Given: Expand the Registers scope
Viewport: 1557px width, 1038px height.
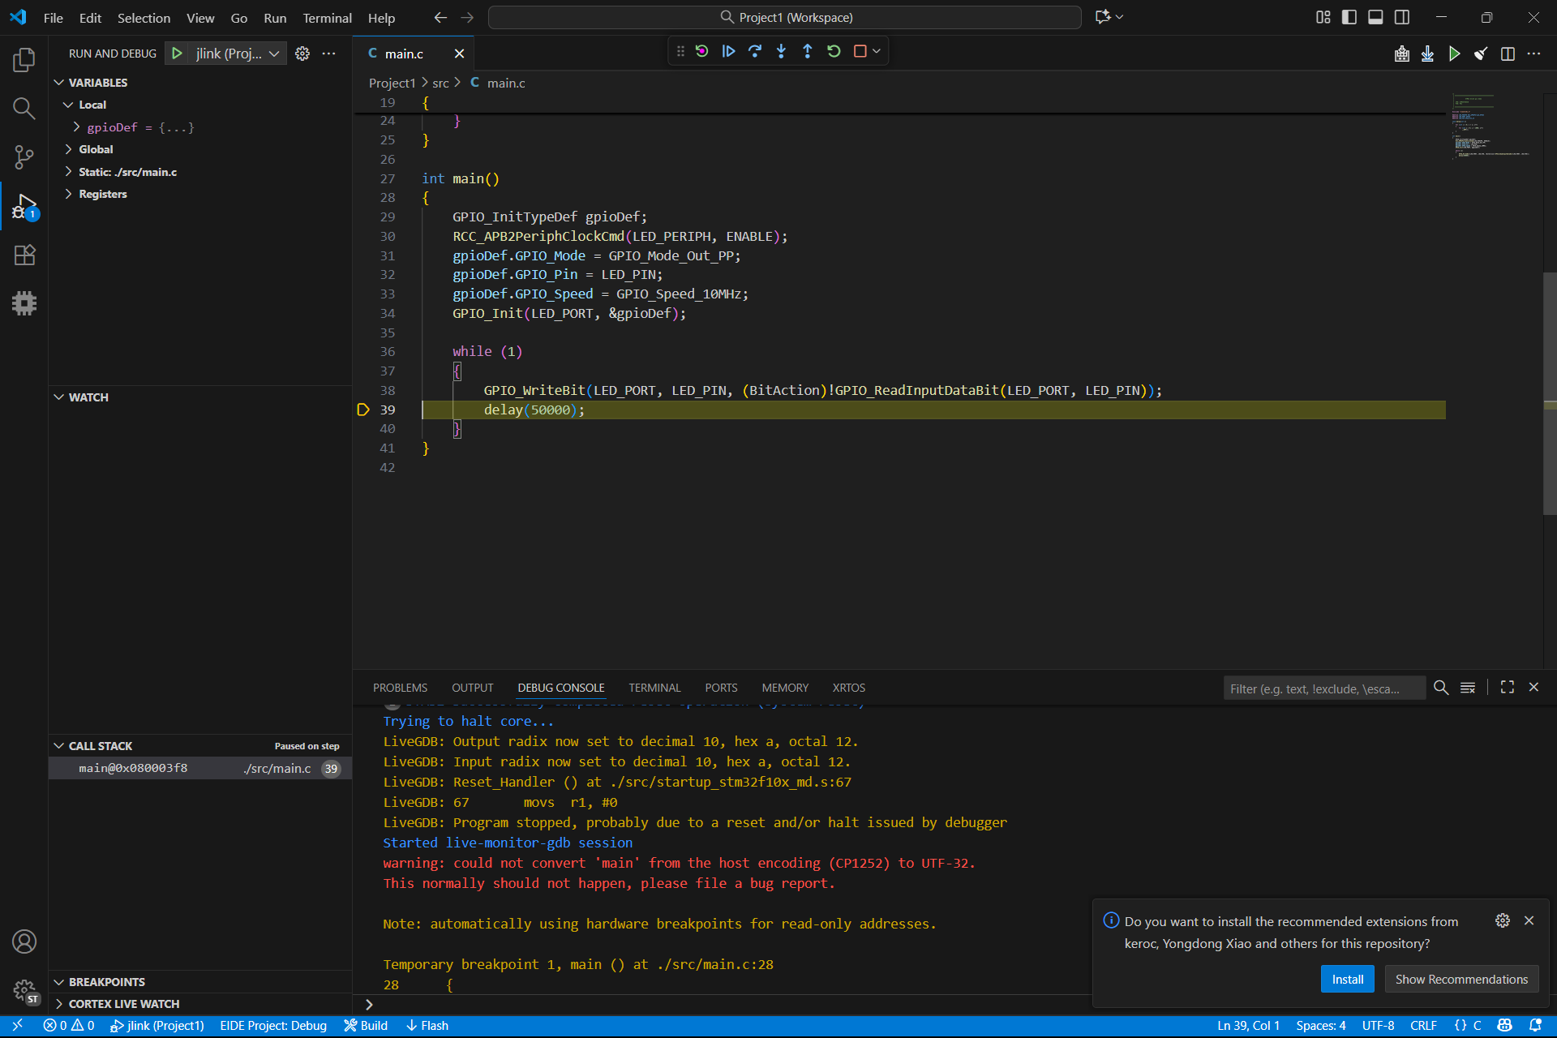Looking at the screenshot, I should click(x=68, y=194).
